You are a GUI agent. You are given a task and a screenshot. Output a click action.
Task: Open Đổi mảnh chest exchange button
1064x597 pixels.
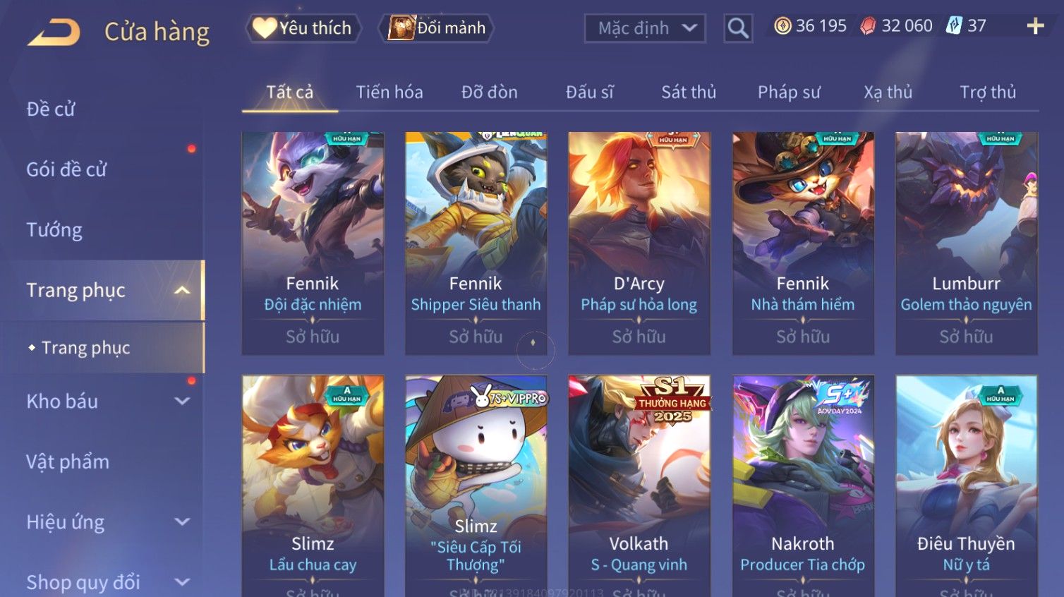[x=436, y=28]
